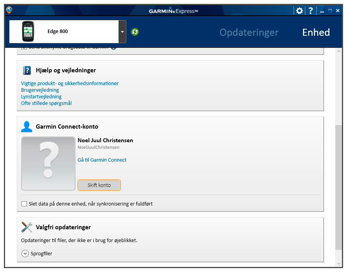Click the account name Noel Juul Christensen

pos(105,140)
